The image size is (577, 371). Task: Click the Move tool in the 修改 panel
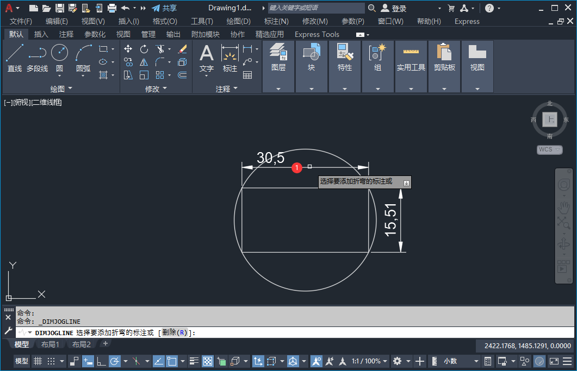point(128,49)
